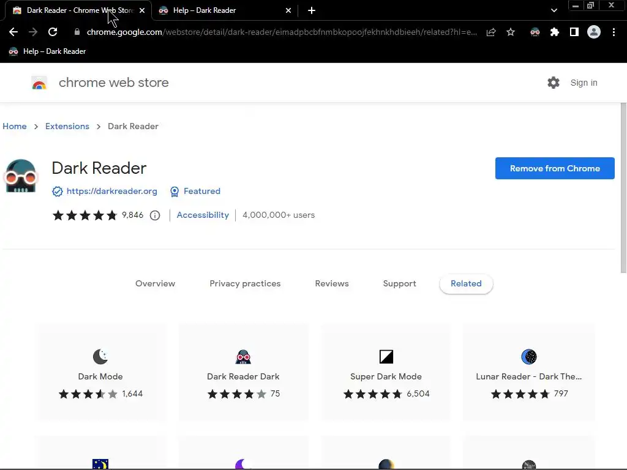Screen dimensions: 627x470
Task: Click the forward navigation arrow
Action: pos(33,32)
